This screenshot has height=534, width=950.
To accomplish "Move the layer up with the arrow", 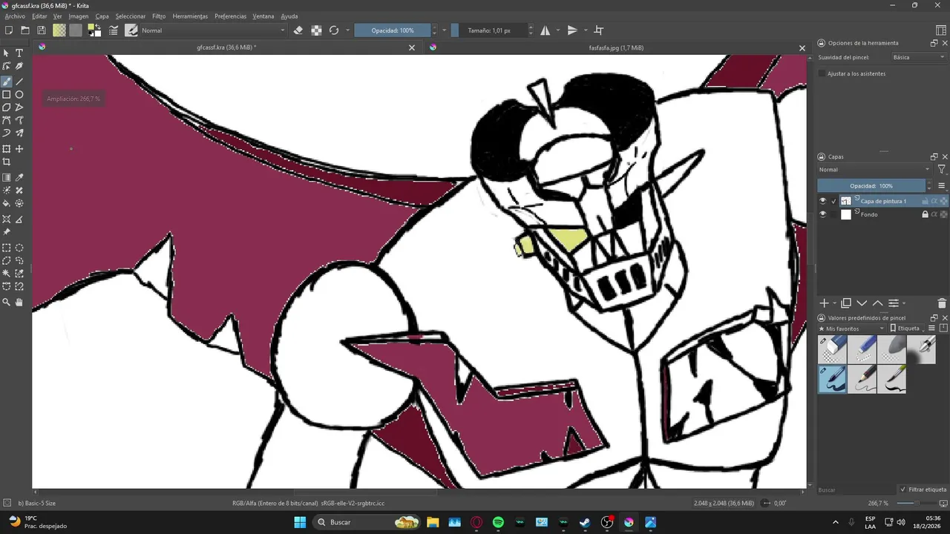I will [877, 303].
